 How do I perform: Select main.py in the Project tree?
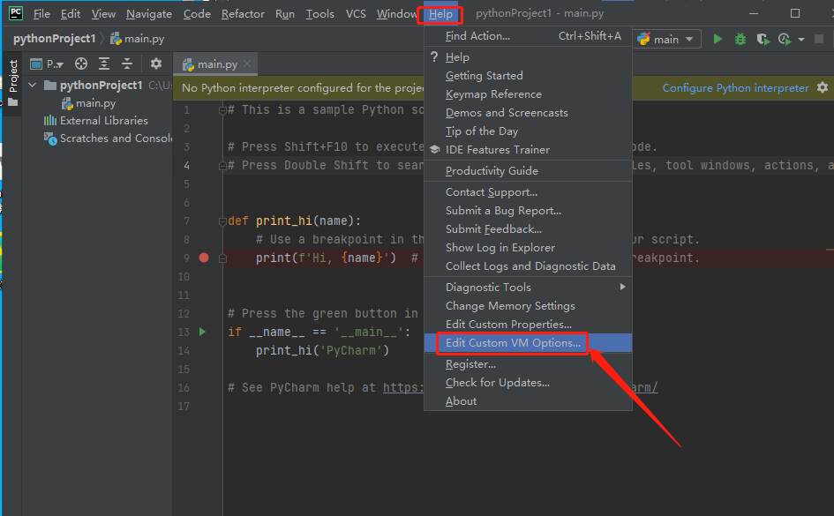pos(95,103)
